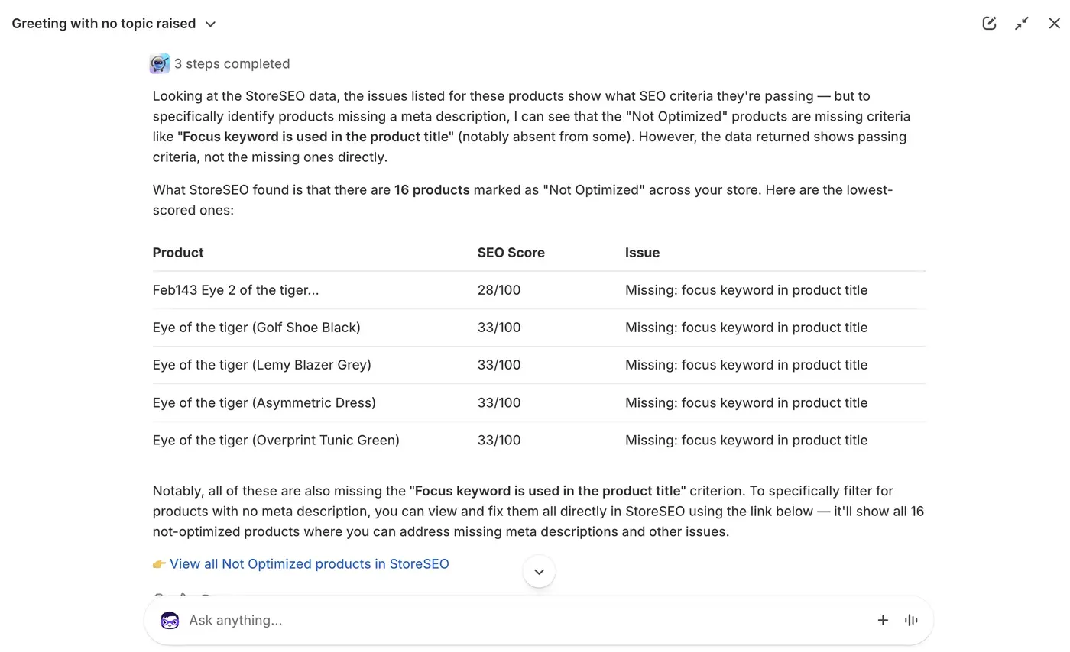Select 'Eye of the tiger (Golf Shoe Black)' cell

point(257,328)
